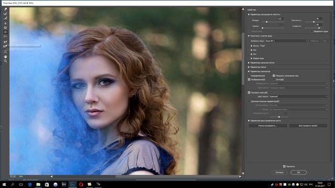Click the brush Size value field

pyautogui.click(x=281, y=19)
